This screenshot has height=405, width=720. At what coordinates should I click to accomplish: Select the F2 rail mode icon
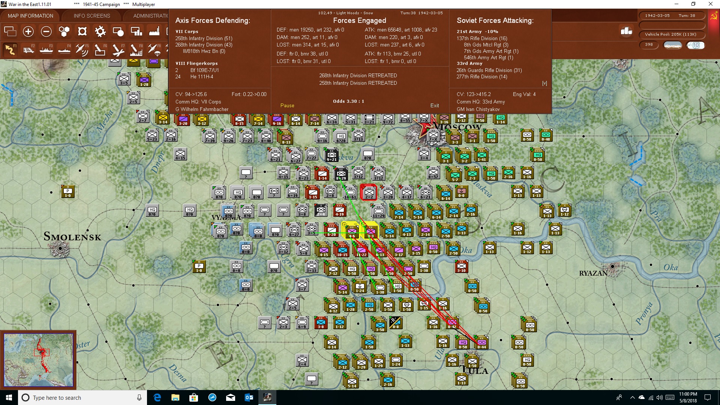pyautogui.click(x=28, y=49)
